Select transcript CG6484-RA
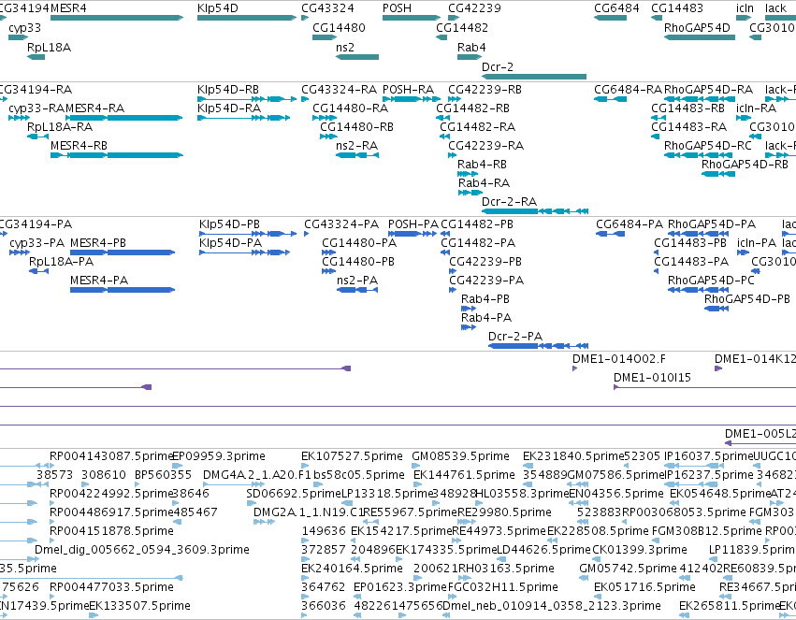Screen dimensions: 796x620 (x=628, y=89)
